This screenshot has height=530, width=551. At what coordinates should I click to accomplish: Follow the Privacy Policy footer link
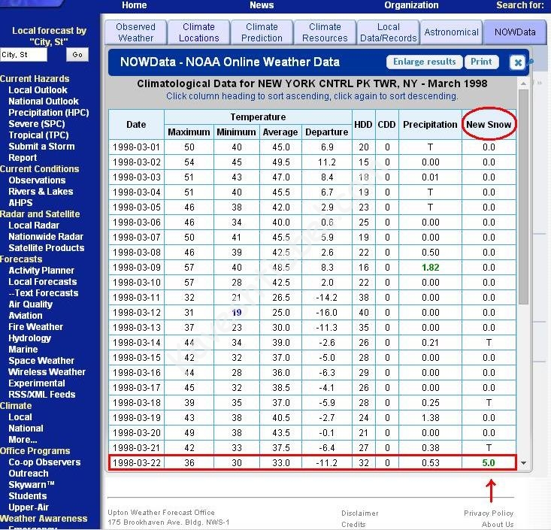tap(489, 513)
